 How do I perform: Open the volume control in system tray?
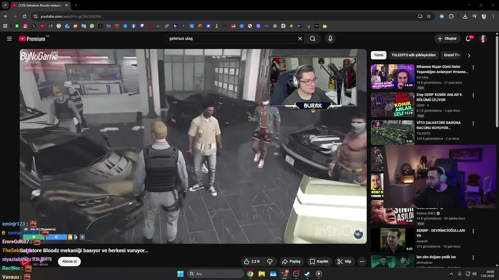coord(474,274)
